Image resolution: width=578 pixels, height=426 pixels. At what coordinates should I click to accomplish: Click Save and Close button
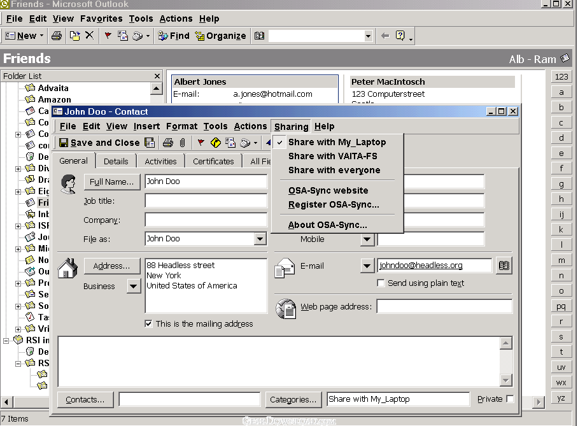click(x=99, y=143)
